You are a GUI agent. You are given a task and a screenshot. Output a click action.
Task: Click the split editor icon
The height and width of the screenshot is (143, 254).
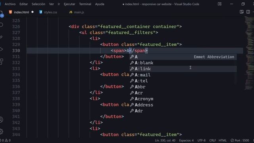(x=248, y=12)
